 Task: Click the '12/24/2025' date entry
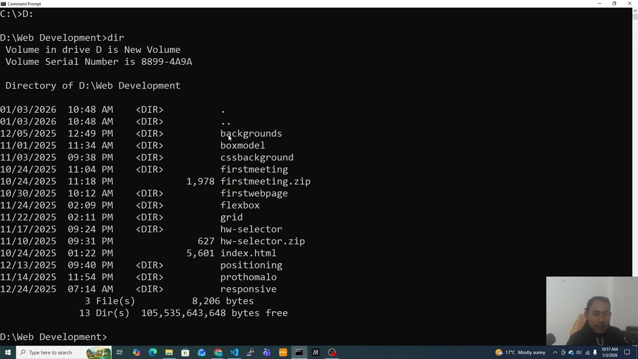pos(28,289)
